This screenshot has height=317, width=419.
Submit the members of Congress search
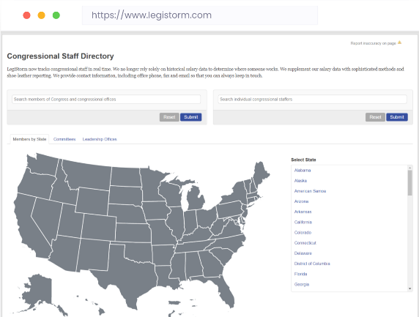click(190, 117)
